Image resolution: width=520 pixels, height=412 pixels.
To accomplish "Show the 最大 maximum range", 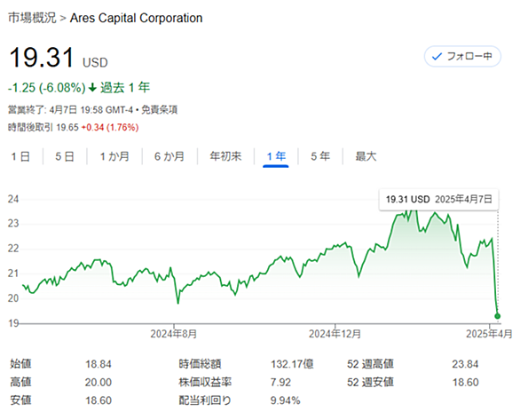I will pyautogui.click(x=366, y=156).
